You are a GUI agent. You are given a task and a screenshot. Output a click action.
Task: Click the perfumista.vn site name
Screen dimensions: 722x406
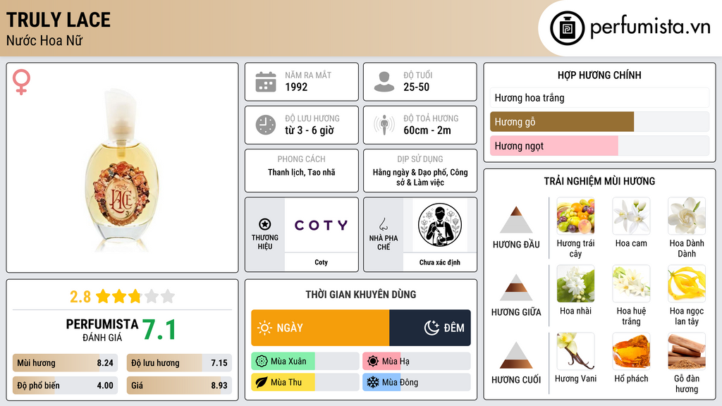(x=650, y=27)
